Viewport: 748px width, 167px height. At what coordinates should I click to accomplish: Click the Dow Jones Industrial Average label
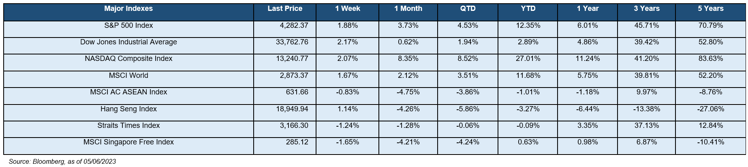[128, 42]
